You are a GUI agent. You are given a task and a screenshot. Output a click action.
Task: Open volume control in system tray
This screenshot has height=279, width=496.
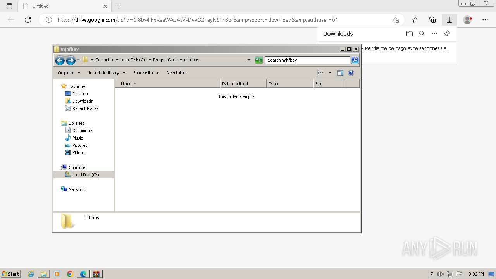[x=440, y=274]
